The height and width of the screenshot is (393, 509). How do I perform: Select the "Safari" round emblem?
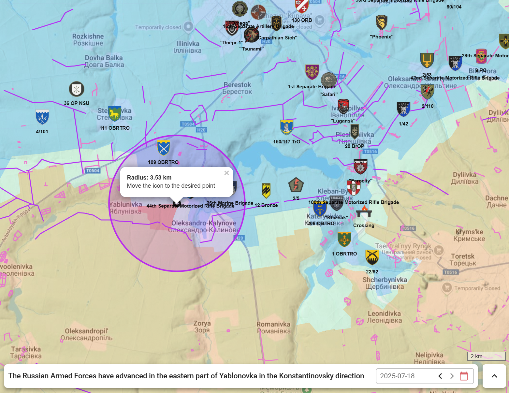[329, 80]
